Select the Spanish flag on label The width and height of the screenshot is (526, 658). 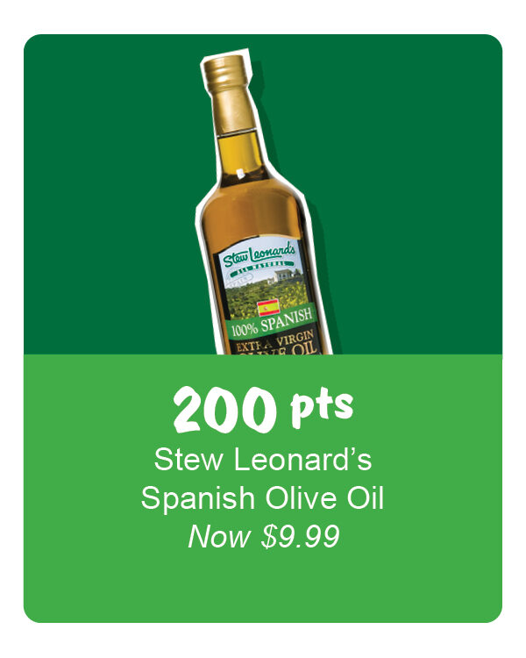click(x=268, y=308)
